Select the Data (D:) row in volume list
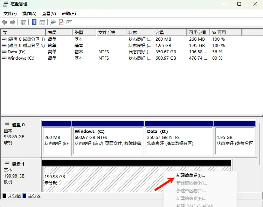This screenshot has height=207, width=263. tap(17, 52)
